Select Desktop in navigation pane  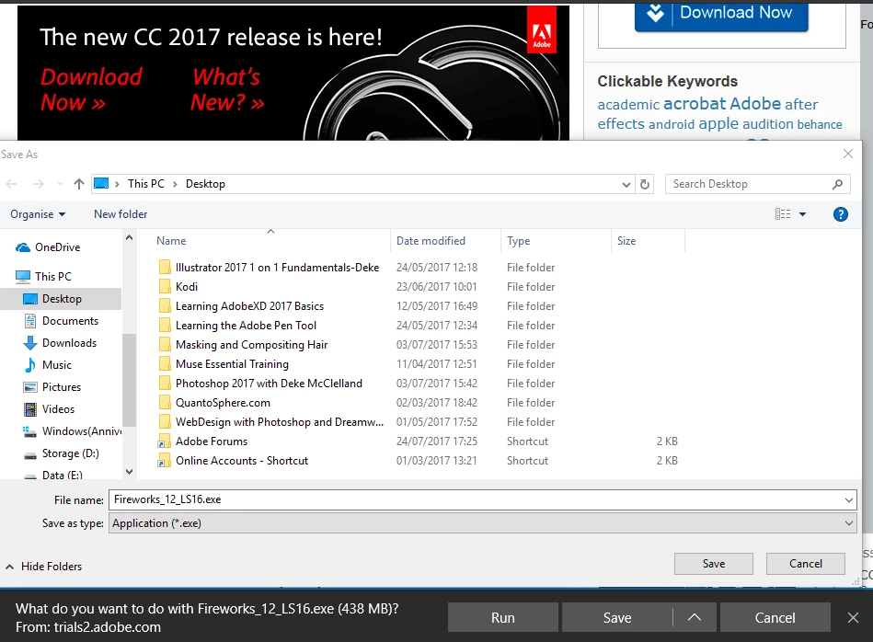tap(62, 299)
